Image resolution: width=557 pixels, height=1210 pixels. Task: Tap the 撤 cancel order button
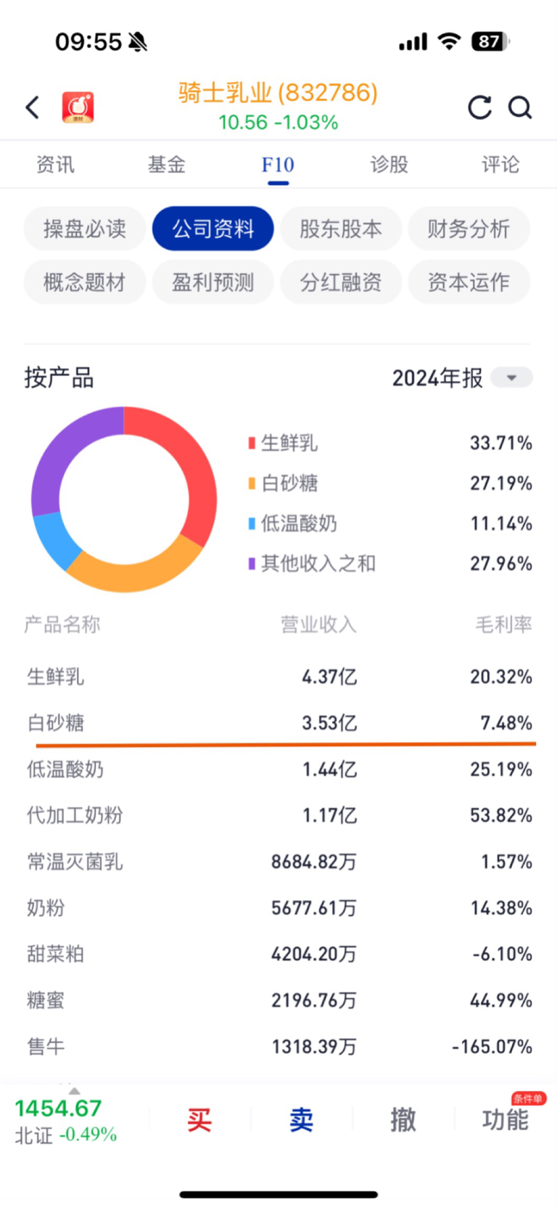pyautogui.click(x=403, y=1119)
